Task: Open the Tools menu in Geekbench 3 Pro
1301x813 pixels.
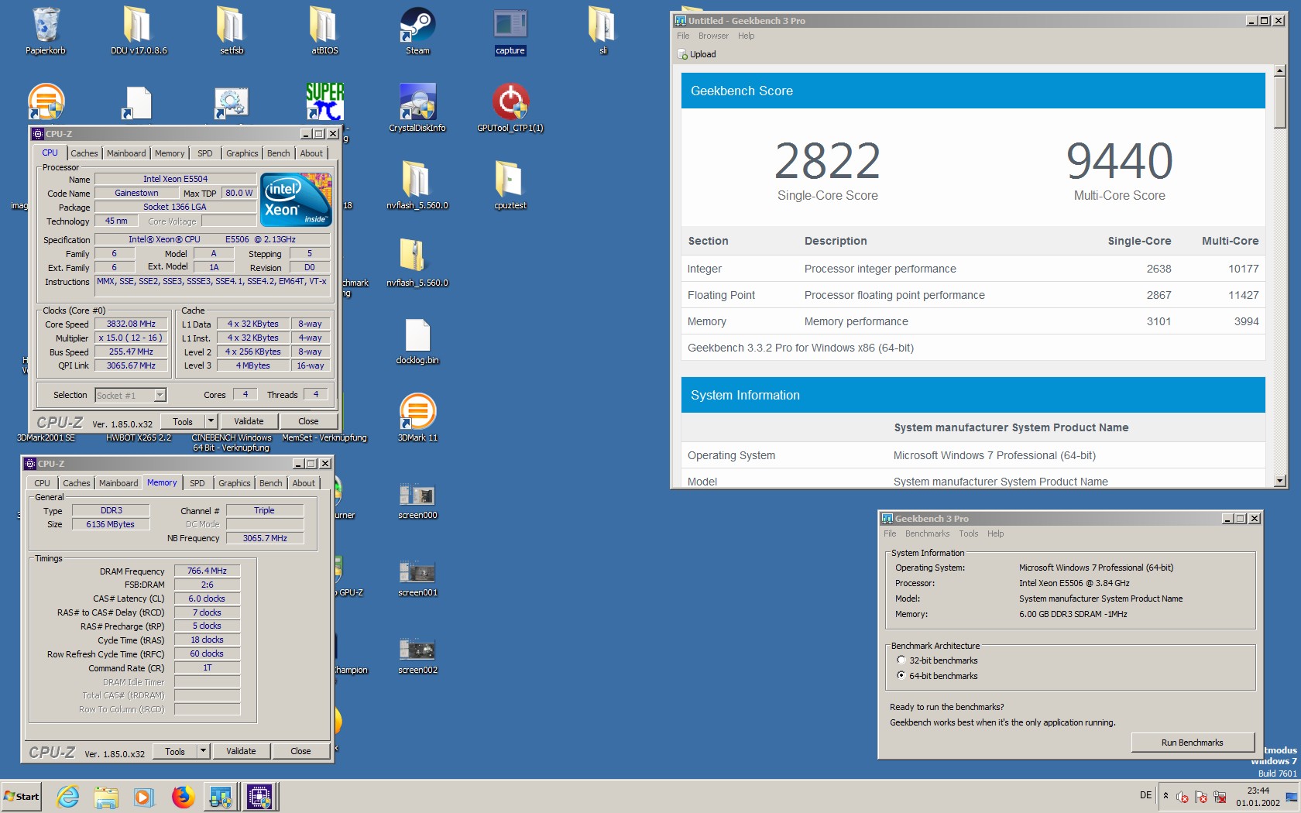Action: point(968,533)
